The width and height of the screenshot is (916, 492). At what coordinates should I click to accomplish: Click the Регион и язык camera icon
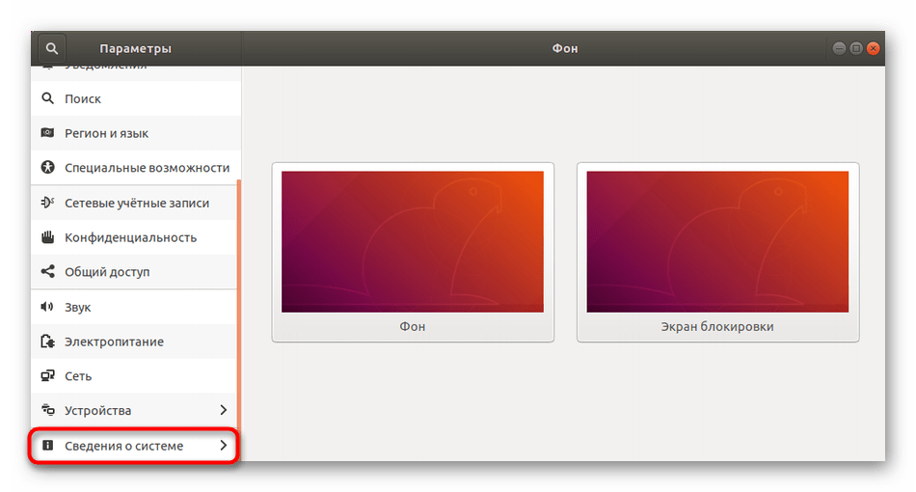pos(47,133)
